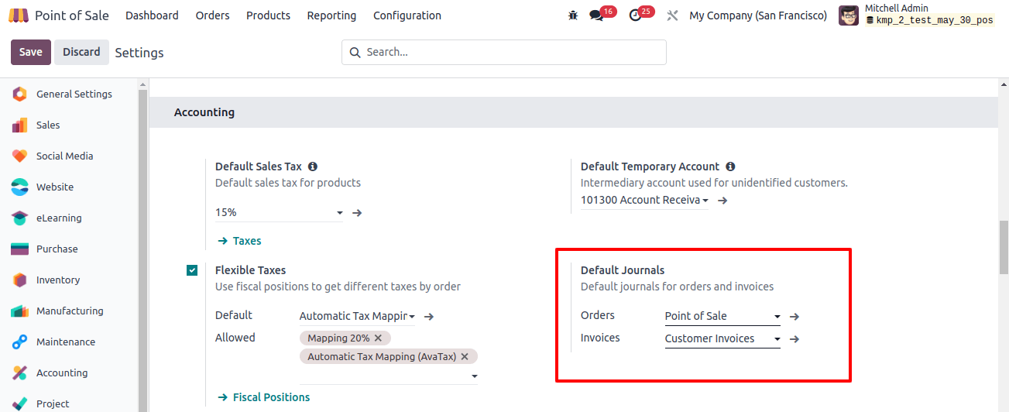Screen dimensions: 1009x412
Task: Select Inventory in the sidebar
Action: [58, 280]
